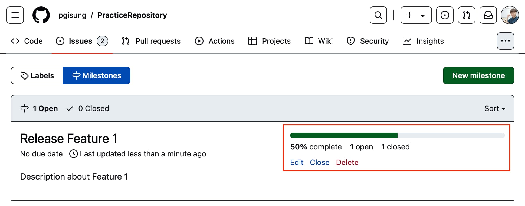Switch to the Labels view
The height and width of the screenshot is (206, 525).
37,75
